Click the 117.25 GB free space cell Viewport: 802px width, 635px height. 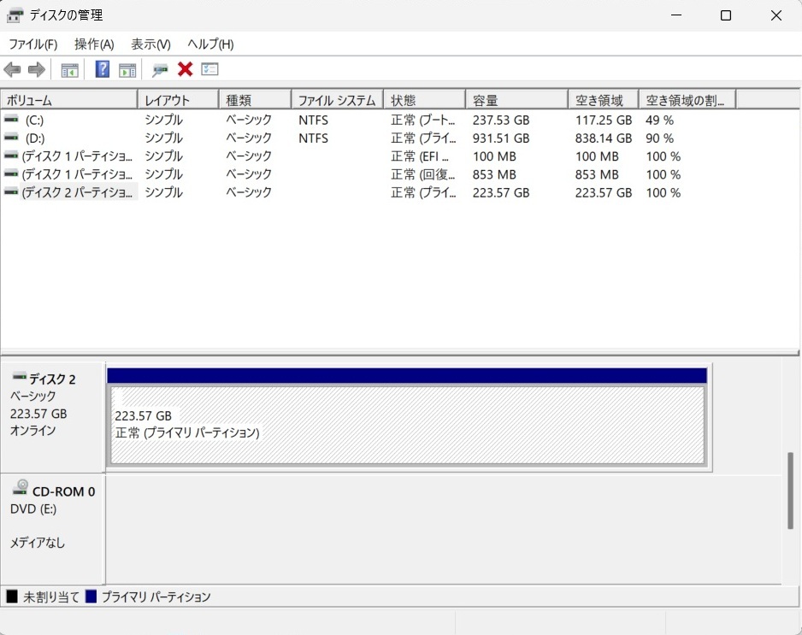604,121
